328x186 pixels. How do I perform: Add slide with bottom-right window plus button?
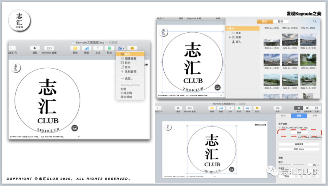pyautogui.click(x=158, y=108)
